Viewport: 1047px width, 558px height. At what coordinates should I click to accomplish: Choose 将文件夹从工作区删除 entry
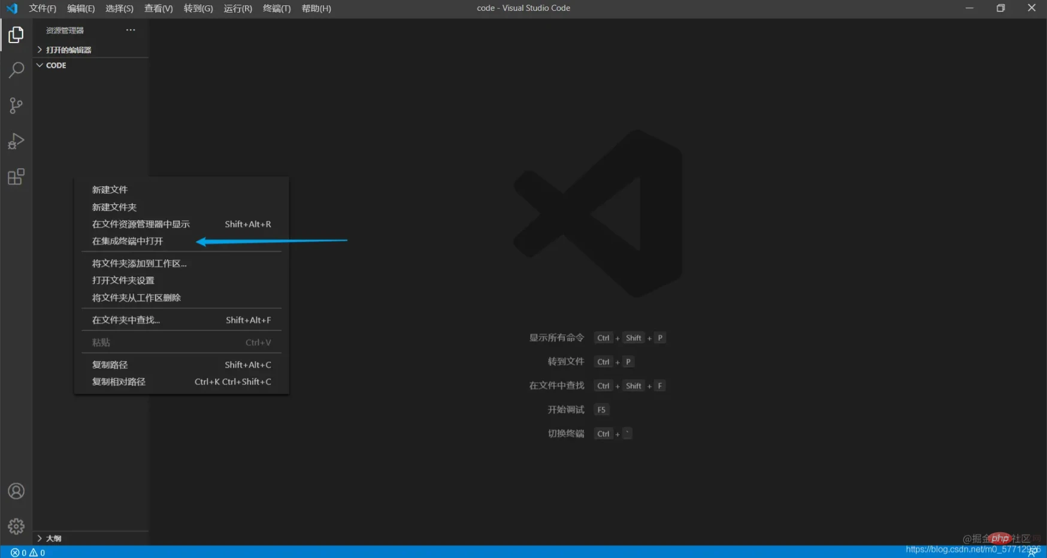click(181, 298)
